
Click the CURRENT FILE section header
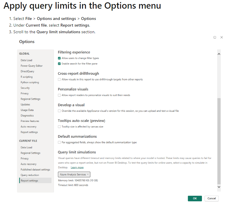click(28, 141)
